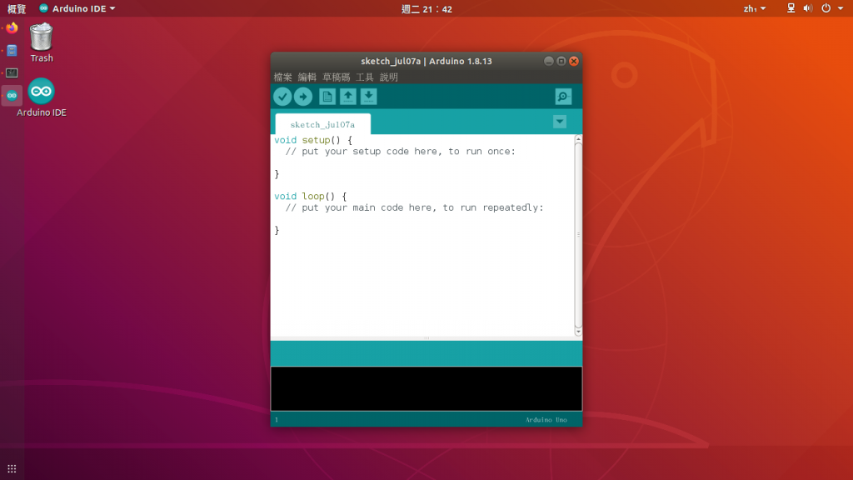The width and height of the screenshot is (853, 480).
Task: Click the comment 'put your main code here'
Action: click(367, 207)
